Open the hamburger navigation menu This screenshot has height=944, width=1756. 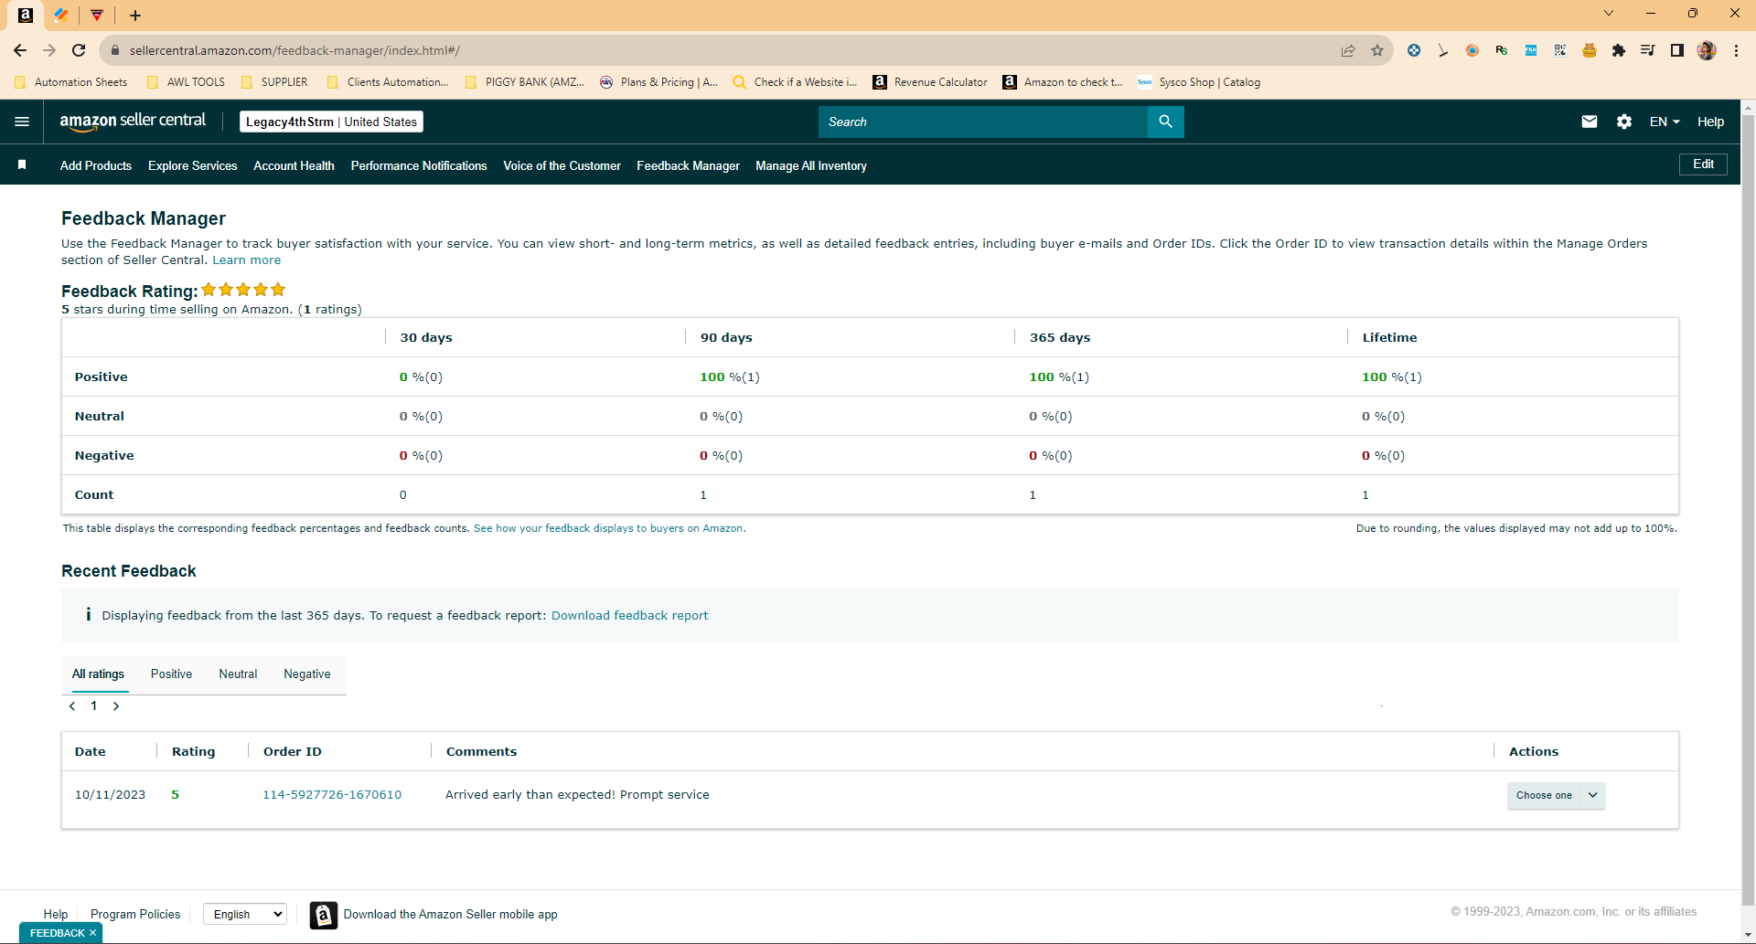(22, 122)
